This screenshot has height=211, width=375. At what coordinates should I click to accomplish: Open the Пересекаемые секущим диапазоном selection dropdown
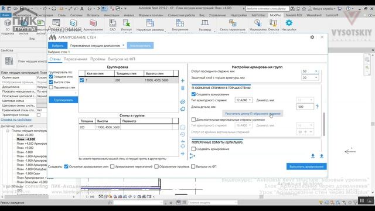click(x=97, y=46)
